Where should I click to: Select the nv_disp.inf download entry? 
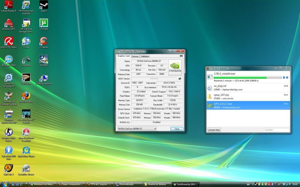pyautogui.click(x=248, y=88)
